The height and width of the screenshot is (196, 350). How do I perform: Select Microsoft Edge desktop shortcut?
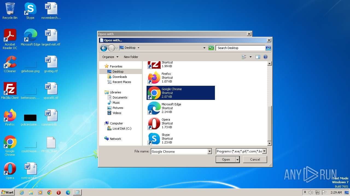click(30, 38)
